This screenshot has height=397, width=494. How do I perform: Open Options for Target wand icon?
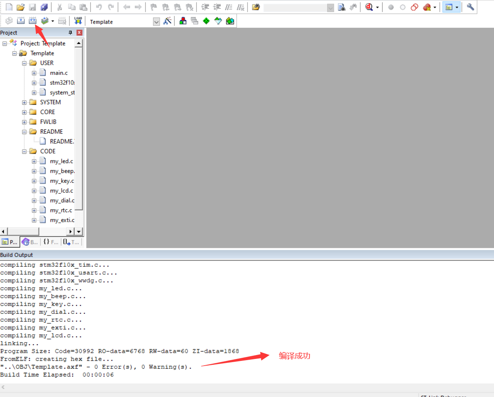click(168, 21)
